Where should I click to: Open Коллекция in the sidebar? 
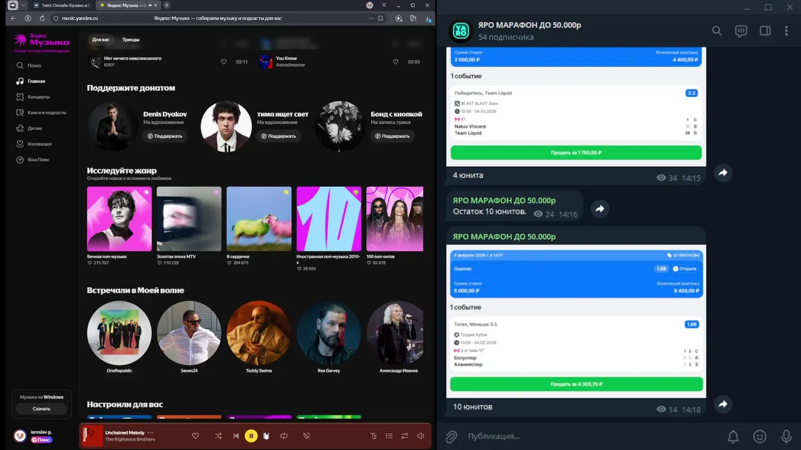point(39,144)
